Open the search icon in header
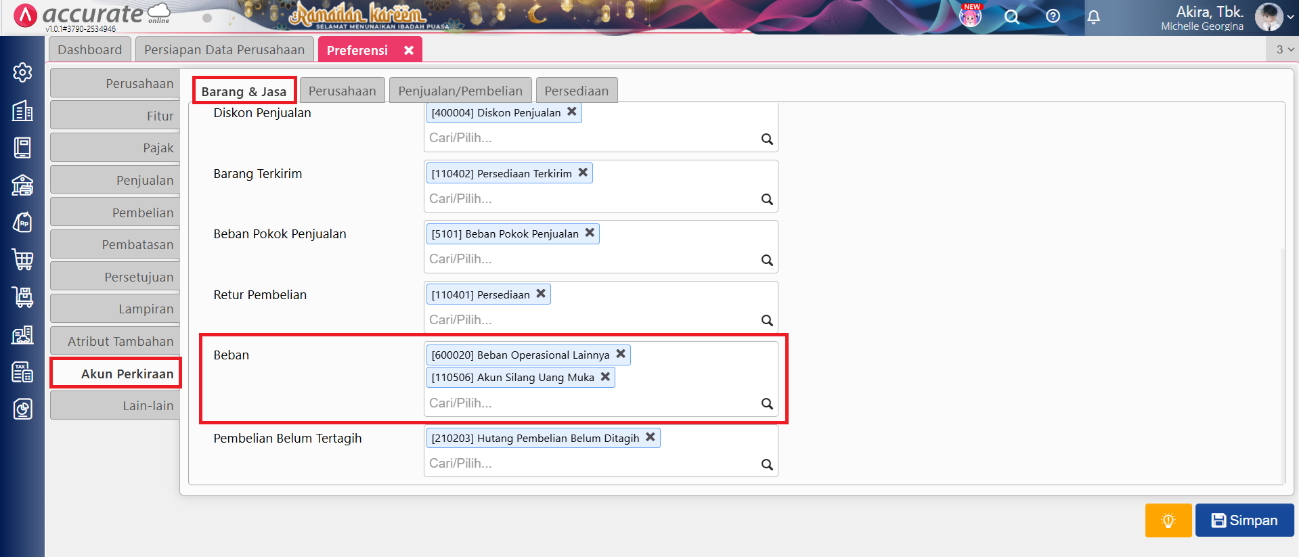This screenshot has height=557, width=1299. point(1011,17)
